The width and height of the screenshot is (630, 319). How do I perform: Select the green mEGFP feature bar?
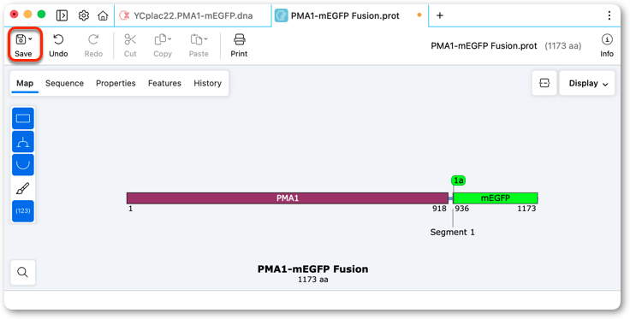click(x=496, y=198)
